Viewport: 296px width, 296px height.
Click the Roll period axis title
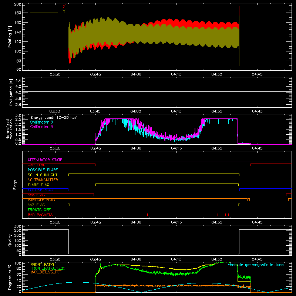(11, 92)
